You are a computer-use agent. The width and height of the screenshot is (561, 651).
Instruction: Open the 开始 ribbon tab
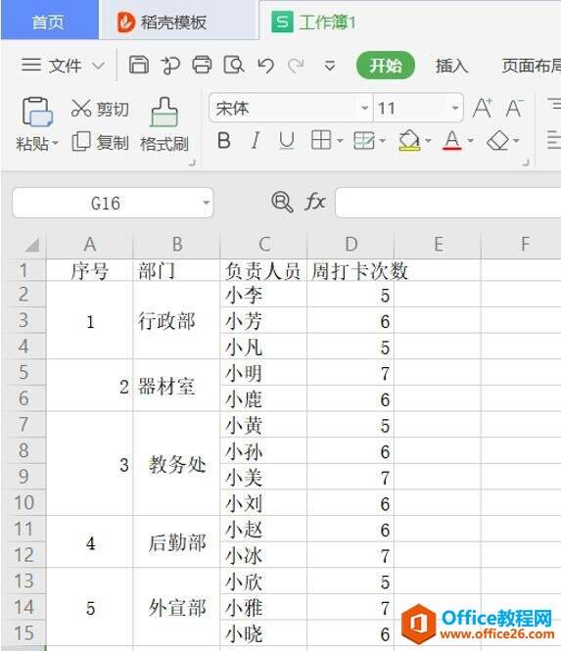pos(386,66)
